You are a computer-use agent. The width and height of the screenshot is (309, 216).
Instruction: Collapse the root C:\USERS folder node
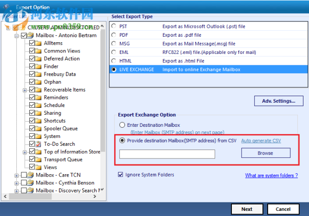(8, 28)
